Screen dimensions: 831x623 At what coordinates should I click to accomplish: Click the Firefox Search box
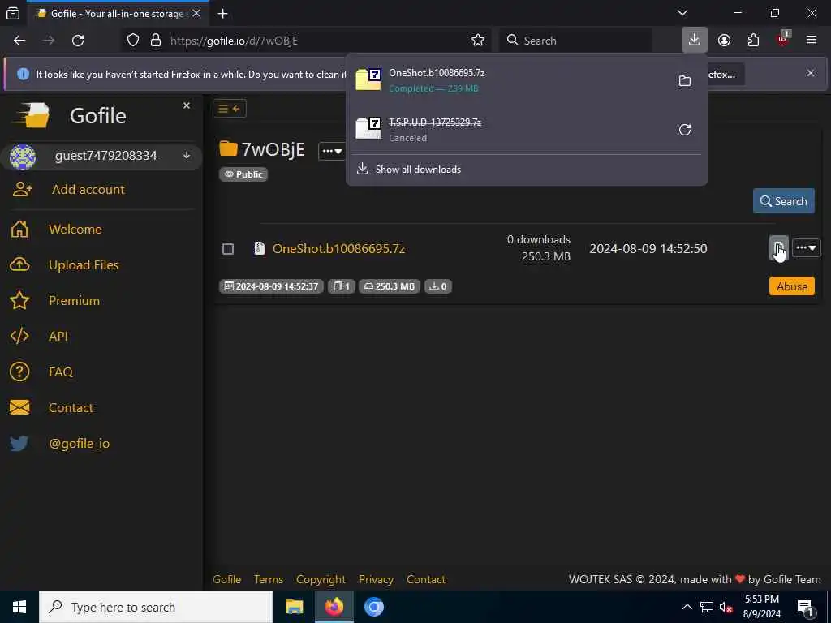pos(576,41)
